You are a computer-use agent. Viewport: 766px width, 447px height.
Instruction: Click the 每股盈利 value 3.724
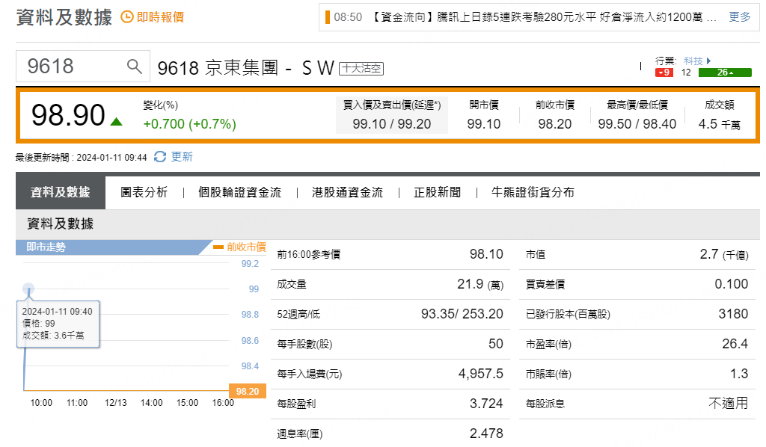486,404
